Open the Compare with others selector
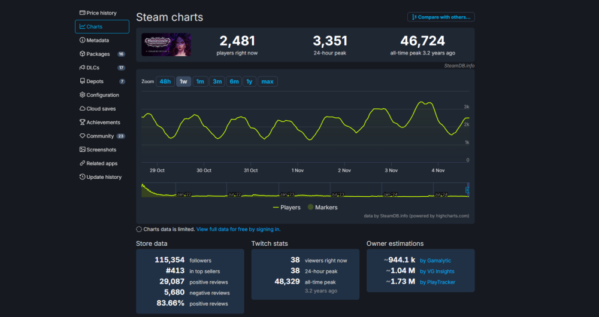This screenshot has height=317, width=599. [441, 17]
